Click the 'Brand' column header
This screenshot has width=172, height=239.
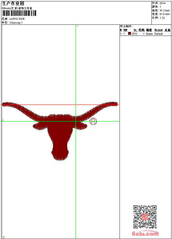pos(158,30)
